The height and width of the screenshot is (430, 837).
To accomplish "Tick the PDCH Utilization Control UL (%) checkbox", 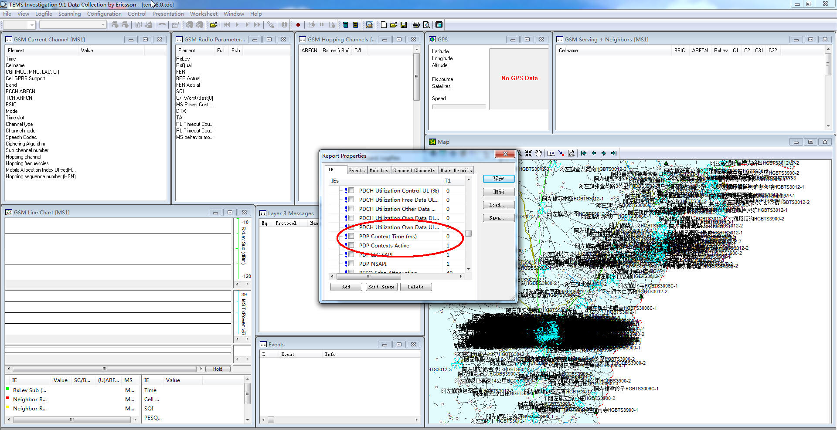I will pyautogui.click(x=351, y=190).
